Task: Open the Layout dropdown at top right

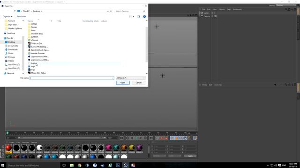Action: [x=286, y=5]
